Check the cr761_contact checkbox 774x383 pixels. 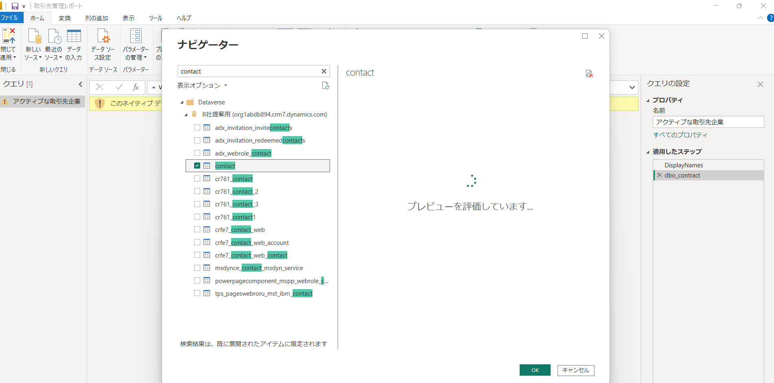coord(197,179)
